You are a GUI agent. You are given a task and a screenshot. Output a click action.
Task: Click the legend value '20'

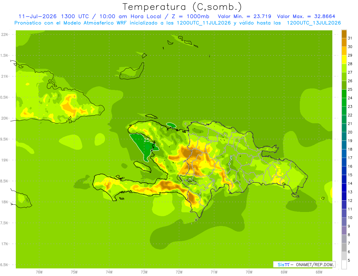point(350,132)
